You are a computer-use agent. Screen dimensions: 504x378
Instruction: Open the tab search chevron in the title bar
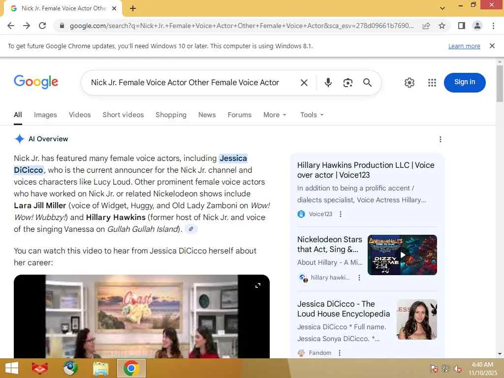click(442, 8)
